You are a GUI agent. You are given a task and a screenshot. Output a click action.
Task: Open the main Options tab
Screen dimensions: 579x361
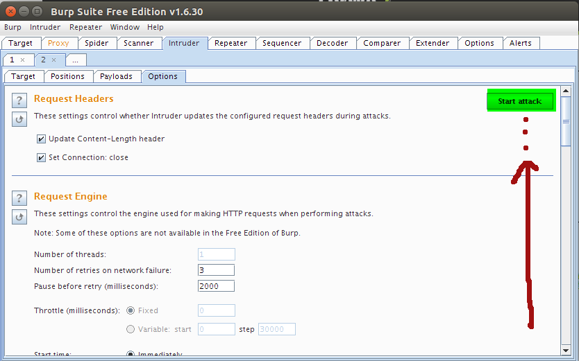click(x=480, y=43)
